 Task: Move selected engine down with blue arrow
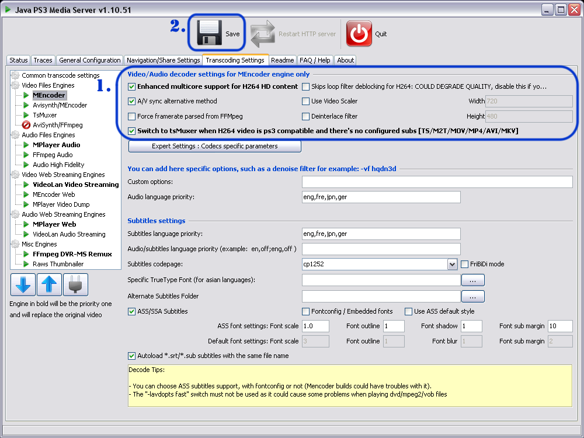(23, 284)
